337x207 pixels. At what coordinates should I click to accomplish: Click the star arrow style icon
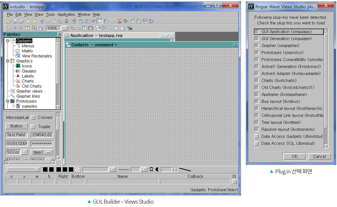coord(151,169)
